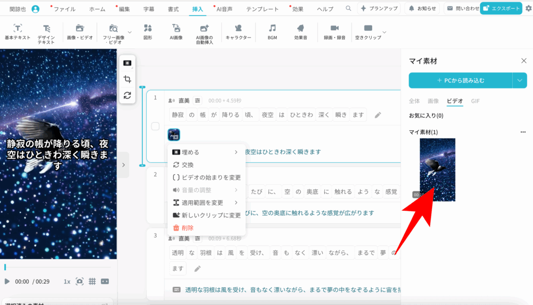Switch to the 字幕 tab
Viewport: 533px width, 305px height.
pos(148,9)
